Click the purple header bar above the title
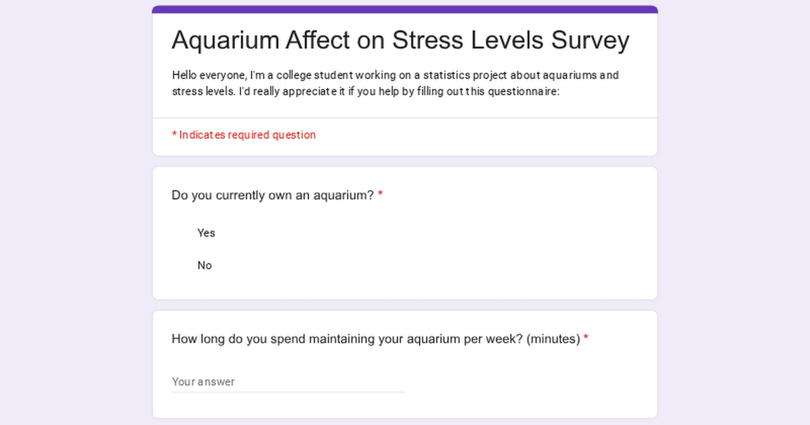 405,9
